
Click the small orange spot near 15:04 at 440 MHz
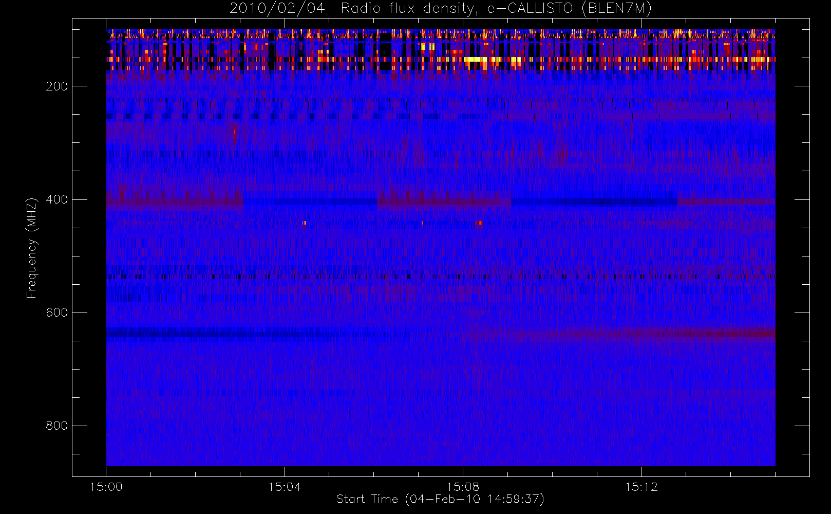305,223
